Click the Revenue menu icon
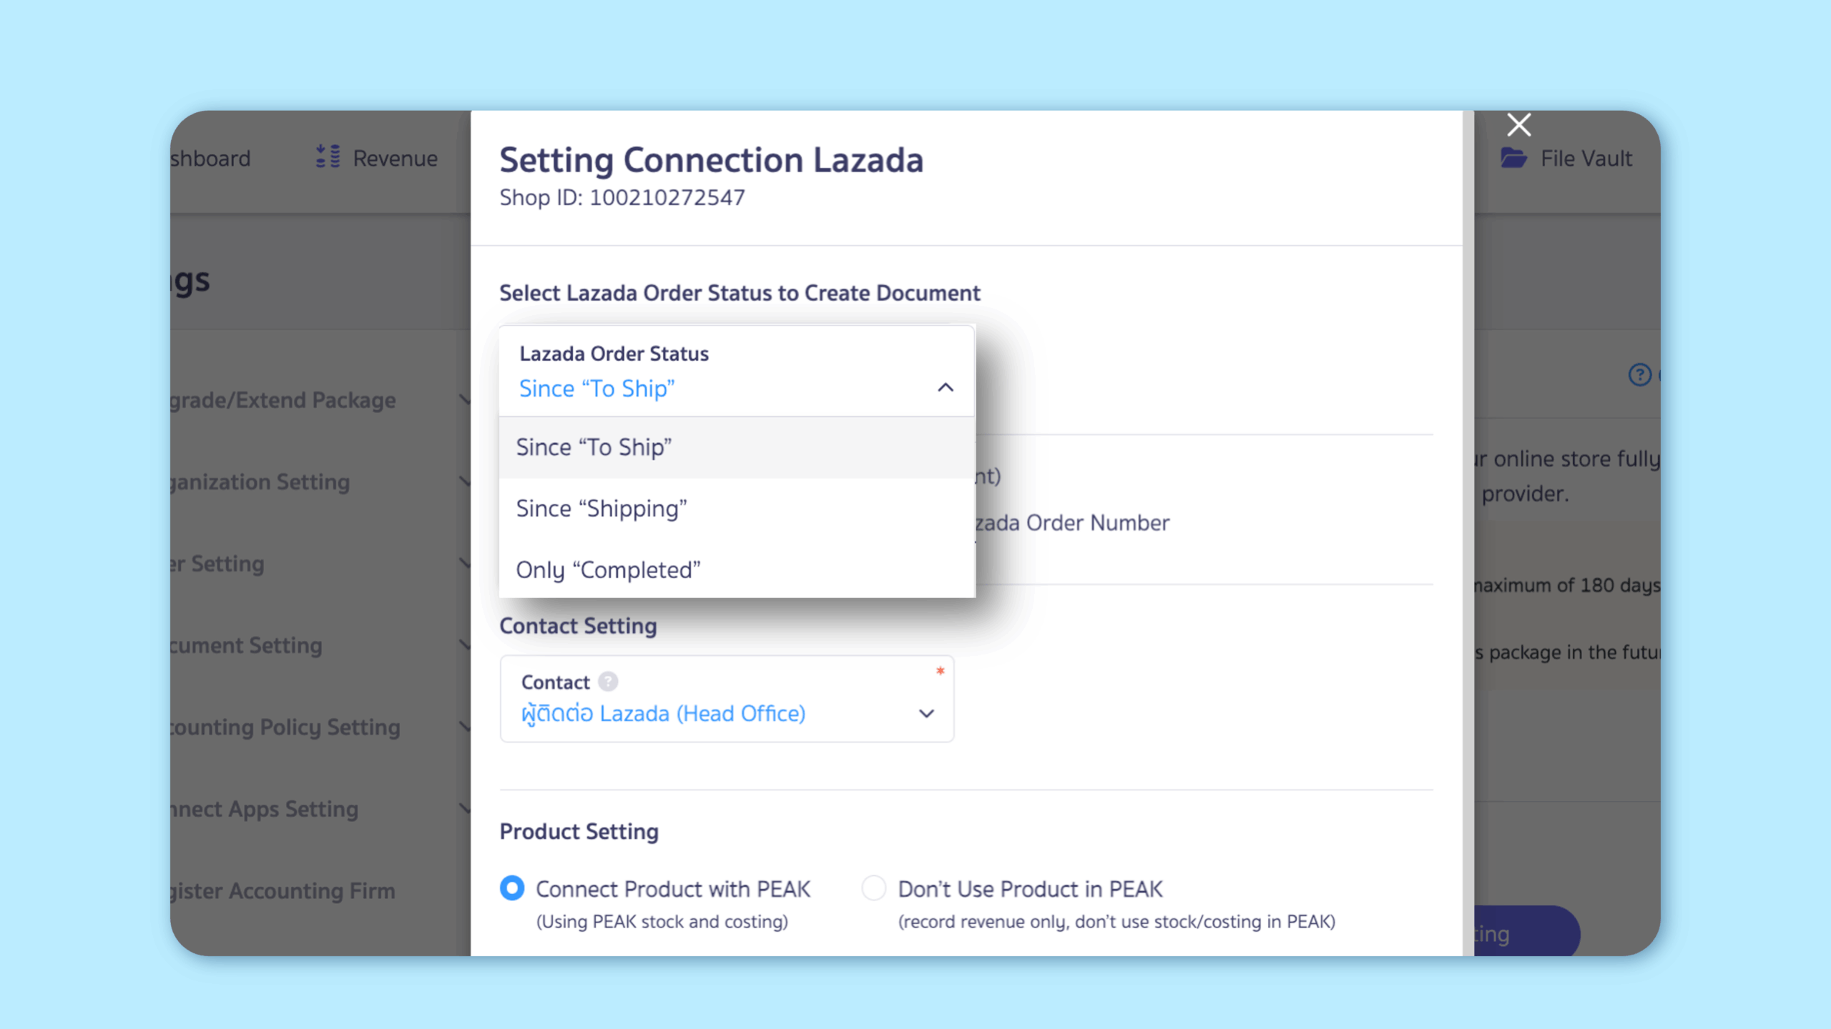Viewport: 1831px width, 1029px height. pos(328,157)
